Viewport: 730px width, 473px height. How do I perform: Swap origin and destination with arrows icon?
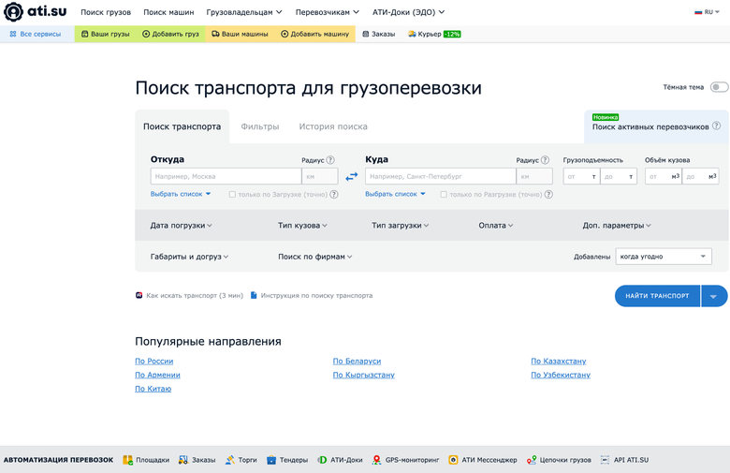pos(352,176)
